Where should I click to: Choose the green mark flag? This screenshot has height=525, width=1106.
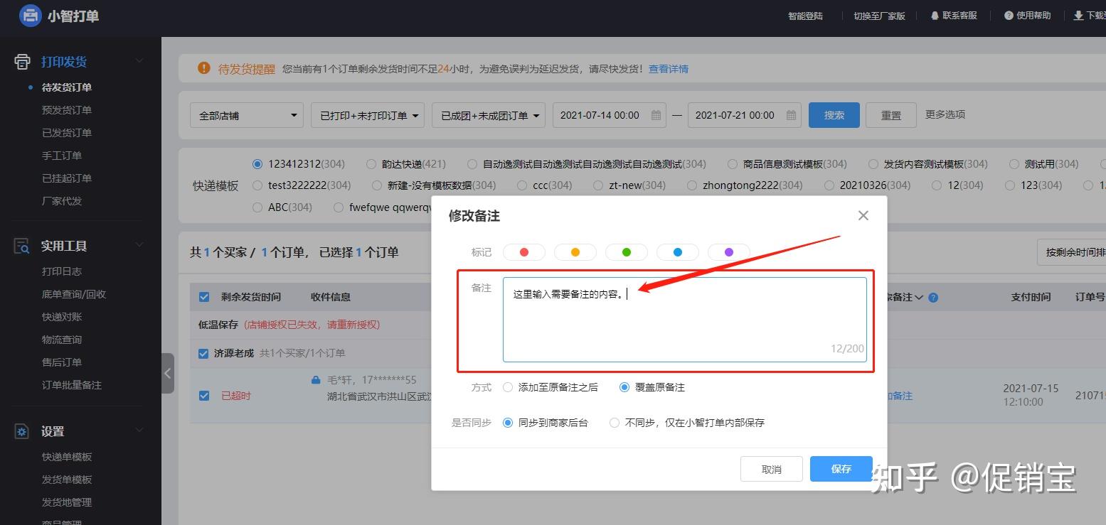click(627, 252)
